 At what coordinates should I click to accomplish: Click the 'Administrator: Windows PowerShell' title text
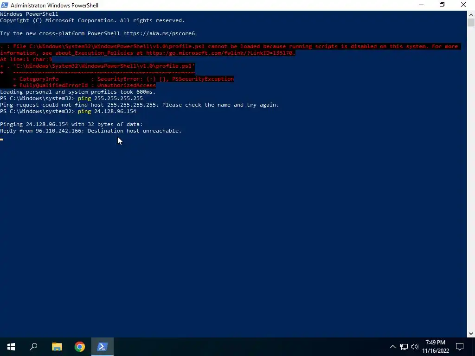55,6
